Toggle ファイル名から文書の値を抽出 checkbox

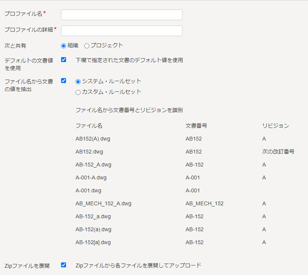(x=63, y=81)
